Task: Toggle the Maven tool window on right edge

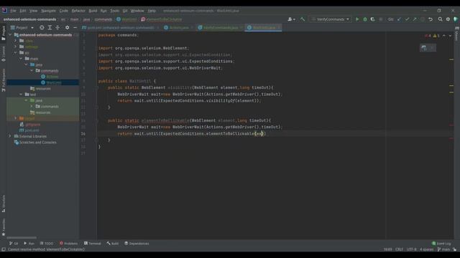Action: tap(457, 34)
